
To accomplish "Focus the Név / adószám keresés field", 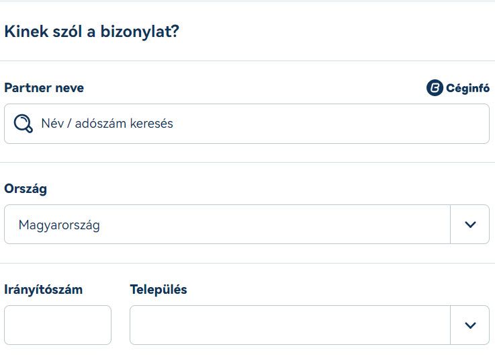I will click(246, 124).
